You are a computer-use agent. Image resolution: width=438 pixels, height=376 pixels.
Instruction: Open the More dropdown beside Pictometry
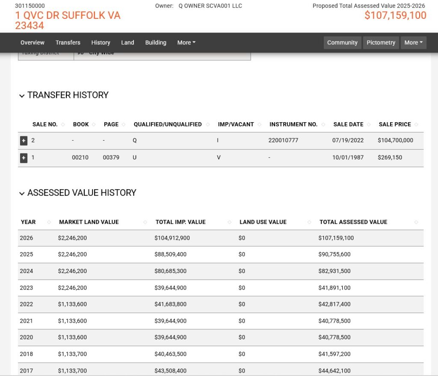coord(414,43)
